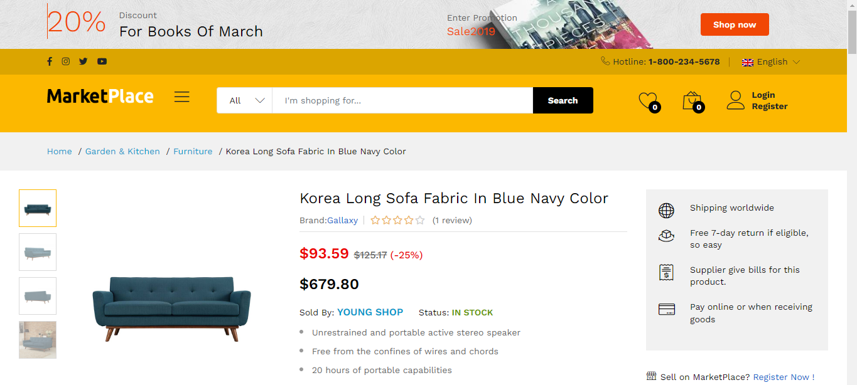The width and height of the screenshot is (857, 385).
Task: Open the Register Now seller link
Action: (x=781, y=377)
